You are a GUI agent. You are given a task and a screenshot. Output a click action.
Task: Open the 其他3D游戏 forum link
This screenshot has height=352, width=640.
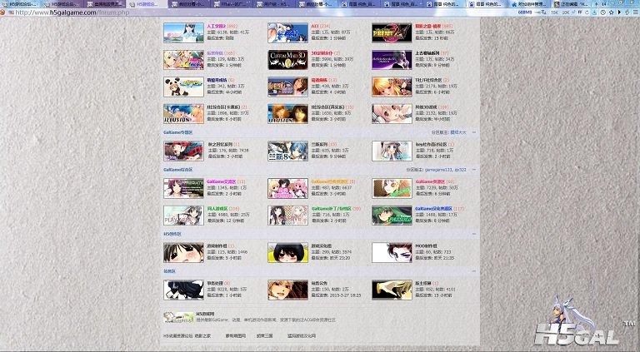[426, 107]
